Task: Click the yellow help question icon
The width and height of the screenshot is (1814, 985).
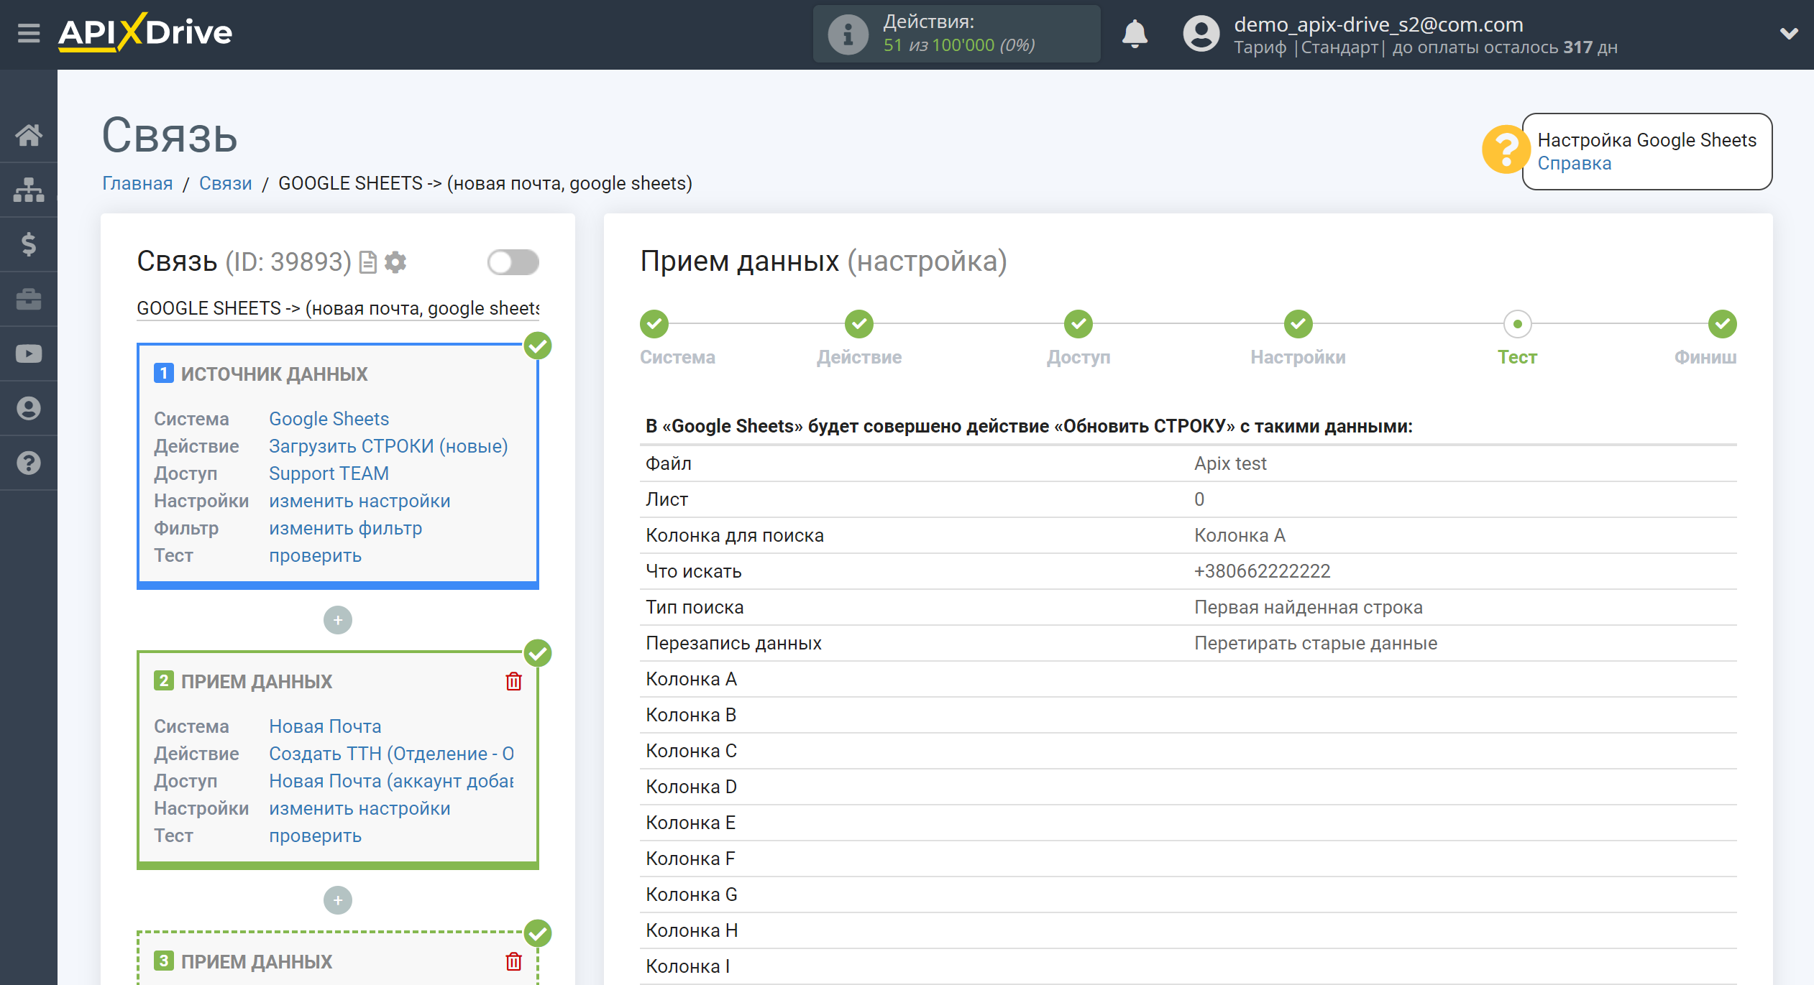Action: [x=1506, y=149]
